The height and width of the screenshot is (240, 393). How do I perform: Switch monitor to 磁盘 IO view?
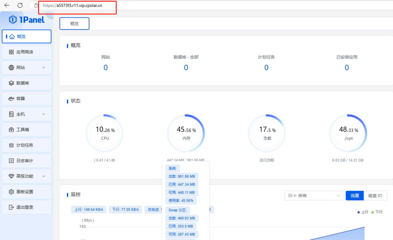coord(375,195)
